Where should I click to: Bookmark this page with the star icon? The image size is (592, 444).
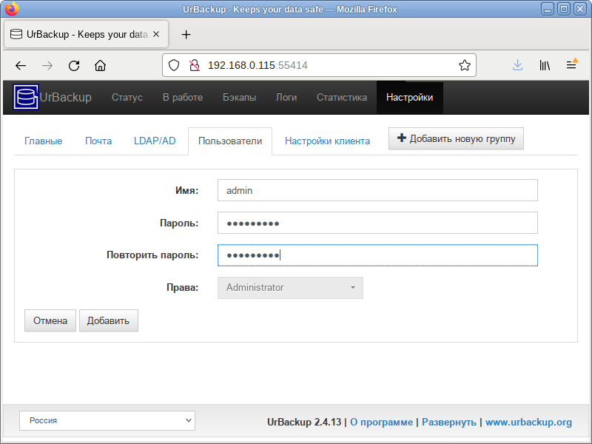465,65
